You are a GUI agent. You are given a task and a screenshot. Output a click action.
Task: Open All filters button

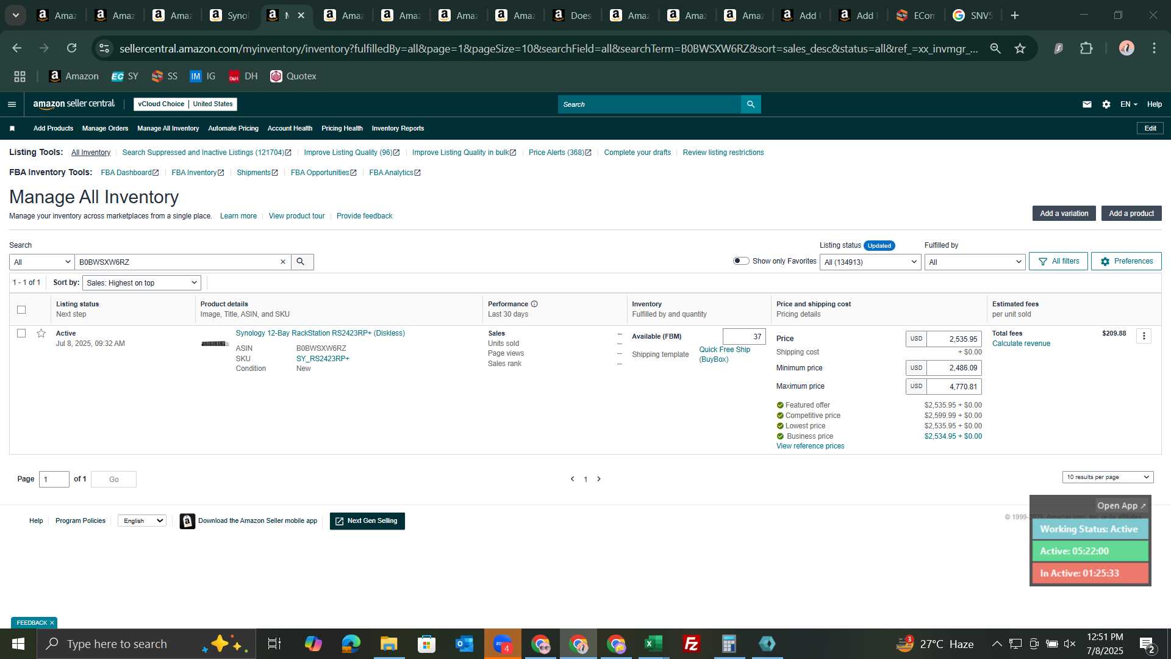pyautogui.click(x=1058, y=261)
